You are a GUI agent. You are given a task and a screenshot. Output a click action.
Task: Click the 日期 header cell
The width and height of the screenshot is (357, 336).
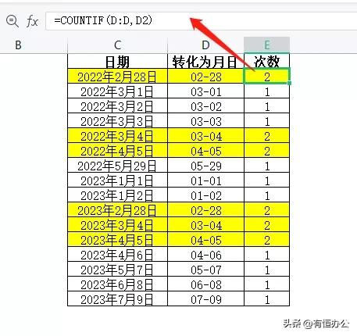pos(117,61)
